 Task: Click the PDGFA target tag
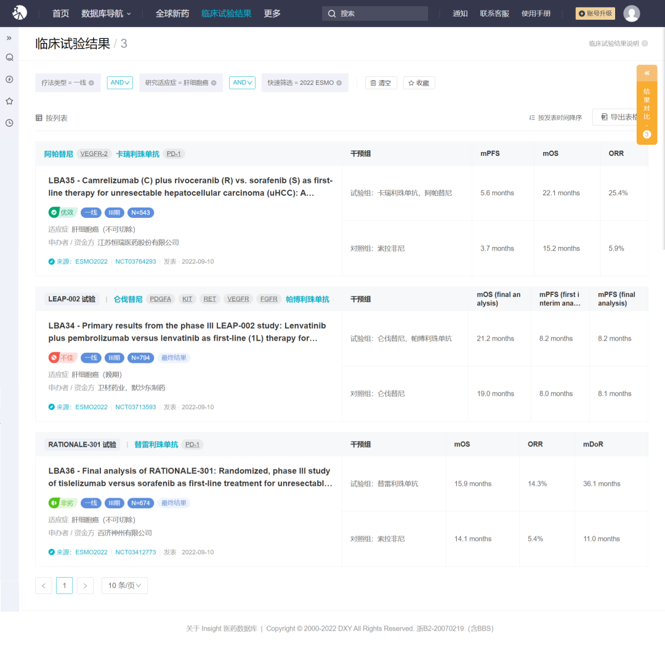pos(160,299)
